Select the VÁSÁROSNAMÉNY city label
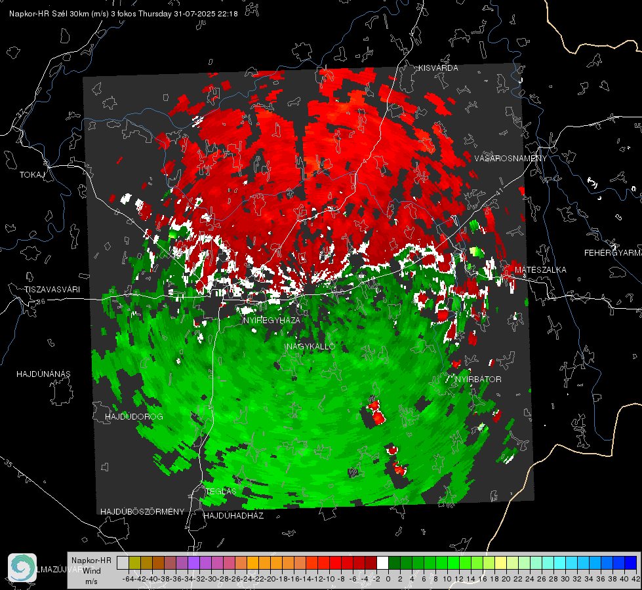 (x=511, y=158)
